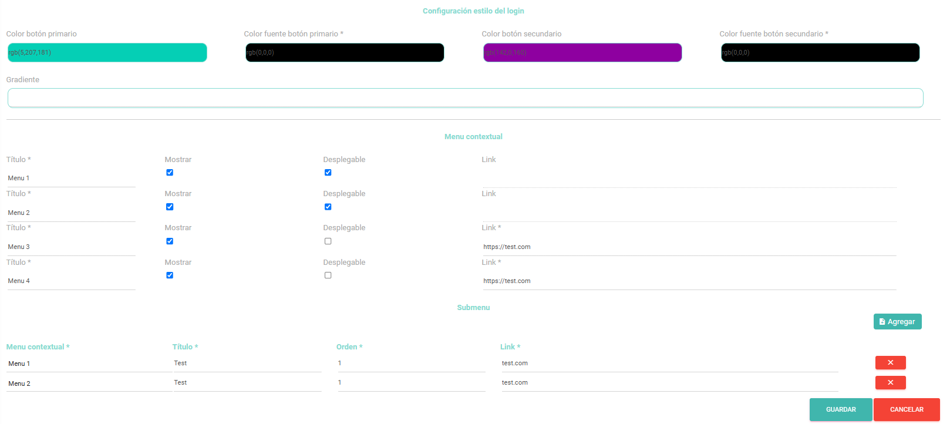Uncheck Desplegable for Menu 2
Screen dimensions: 950x424
pyautogui.click(x=328, y=207)
